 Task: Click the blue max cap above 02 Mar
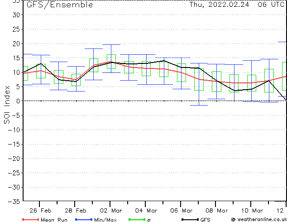pos(111,44)
